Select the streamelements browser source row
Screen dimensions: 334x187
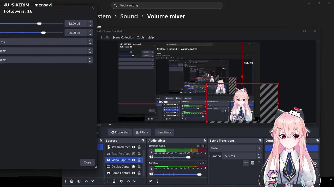pos(124,147)
